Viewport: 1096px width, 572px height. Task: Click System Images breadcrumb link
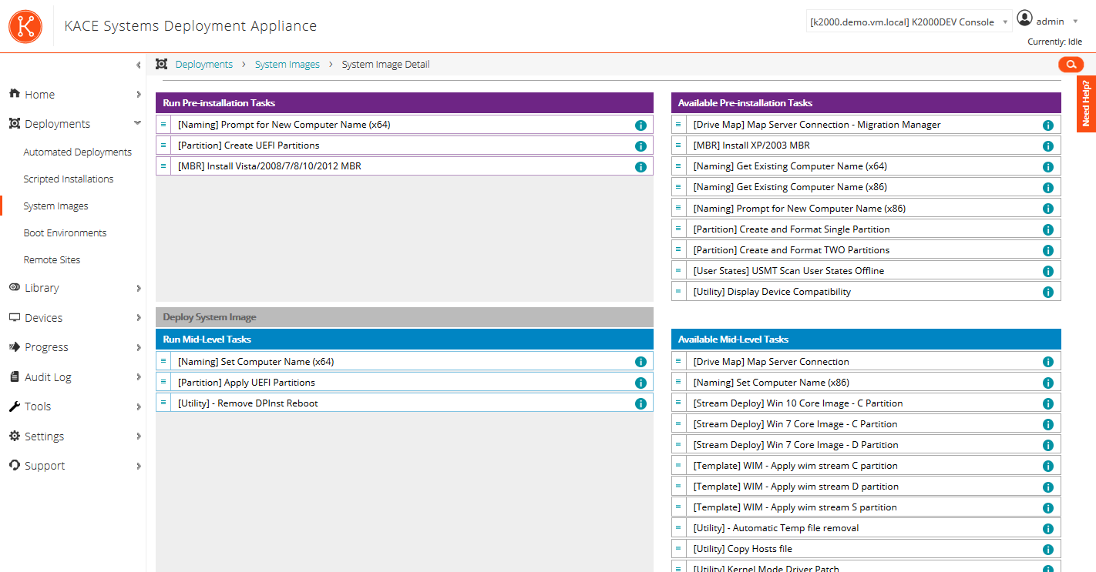pos(287,65)
